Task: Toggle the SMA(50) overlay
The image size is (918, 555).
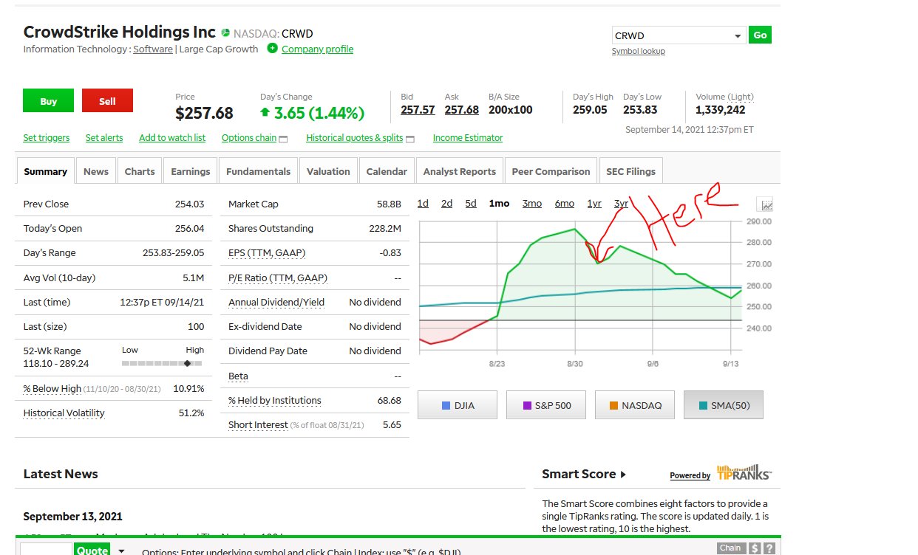Action: click(x=723, y=405)
